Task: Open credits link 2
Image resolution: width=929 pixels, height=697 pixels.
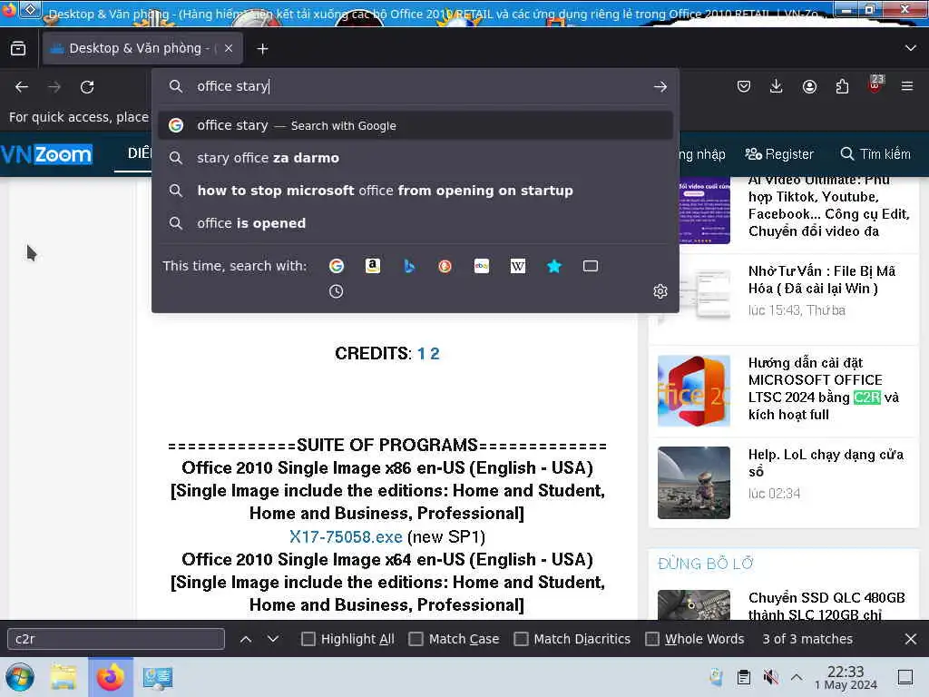Action: point(435,354)
